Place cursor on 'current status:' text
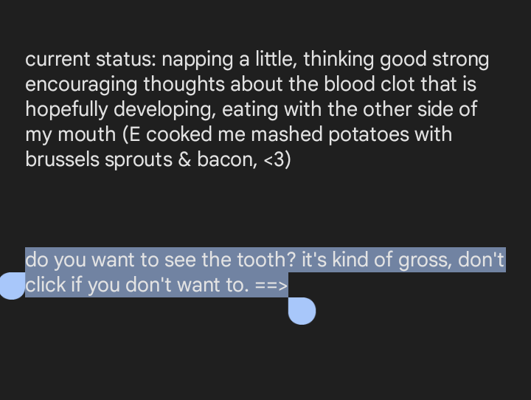 tap(91, 59)
